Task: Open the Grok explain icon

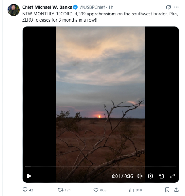Action: coord(168,7)
